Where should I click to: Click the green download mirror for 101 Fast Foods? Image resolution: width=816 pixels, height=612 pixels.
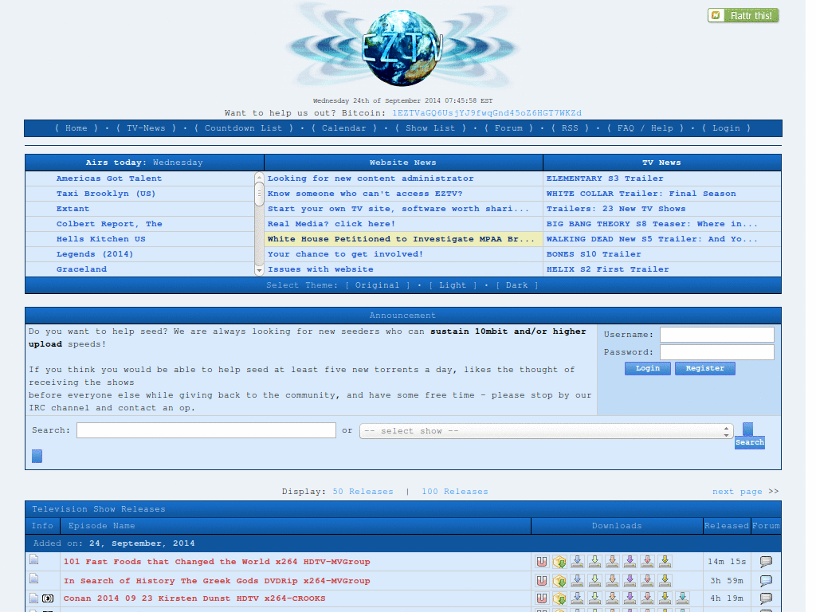(x=594, y=562)
